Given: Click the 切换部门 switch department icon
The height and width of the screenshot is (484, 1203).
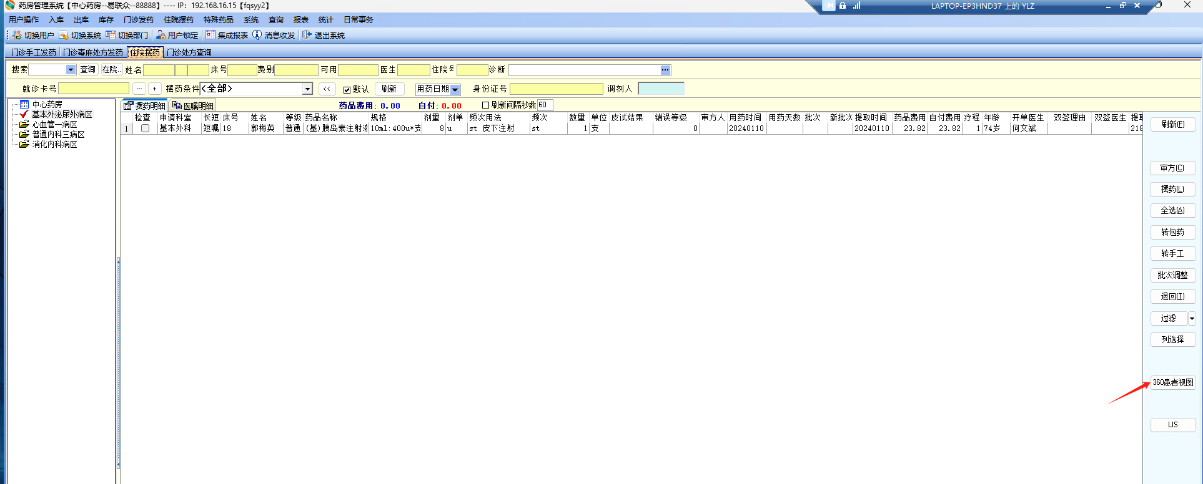Looking at the screenshot, I should click(x=111, y=35).
